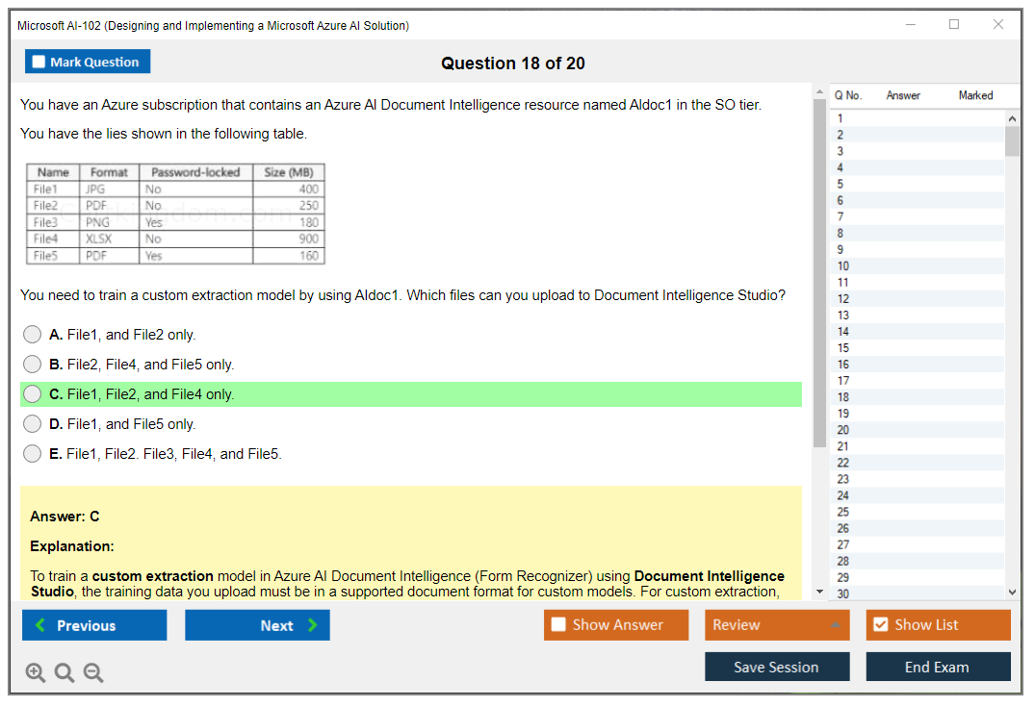Maximize the exam window
Screen dimensions: 1035x707
click(x=954, y=25)
